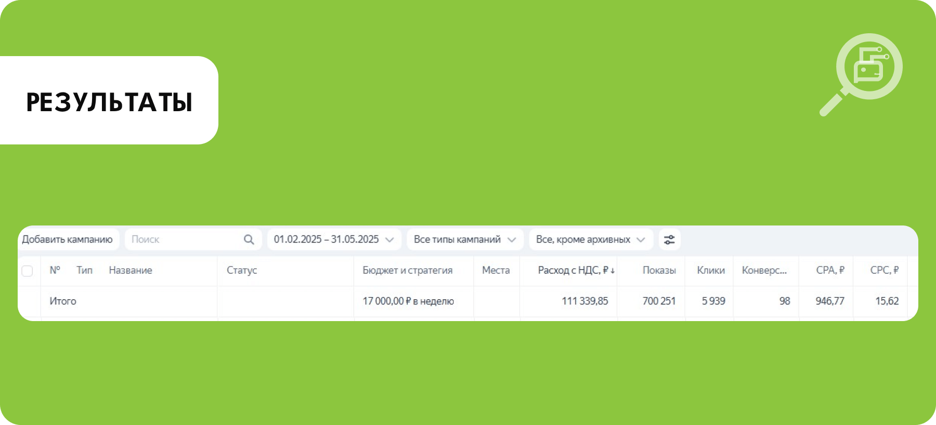Screen dimensions: 936x425
Task: Click the Статус column header
Action: 242,270
